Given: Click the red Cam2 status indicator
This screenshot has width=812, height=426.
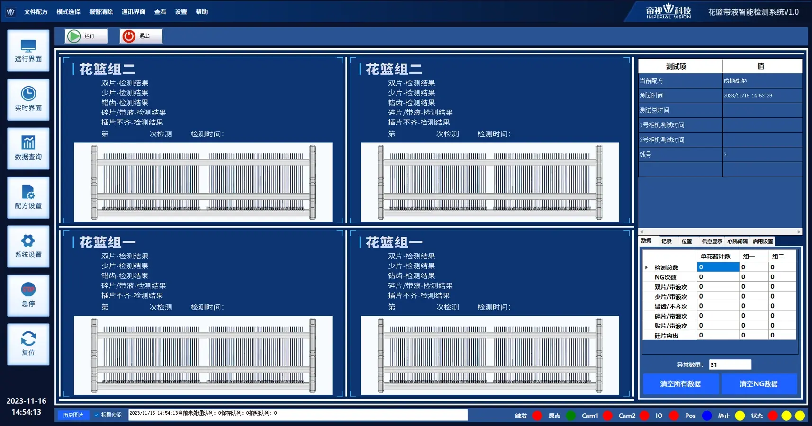Looking at the screenshot, I should pos(644,416).
